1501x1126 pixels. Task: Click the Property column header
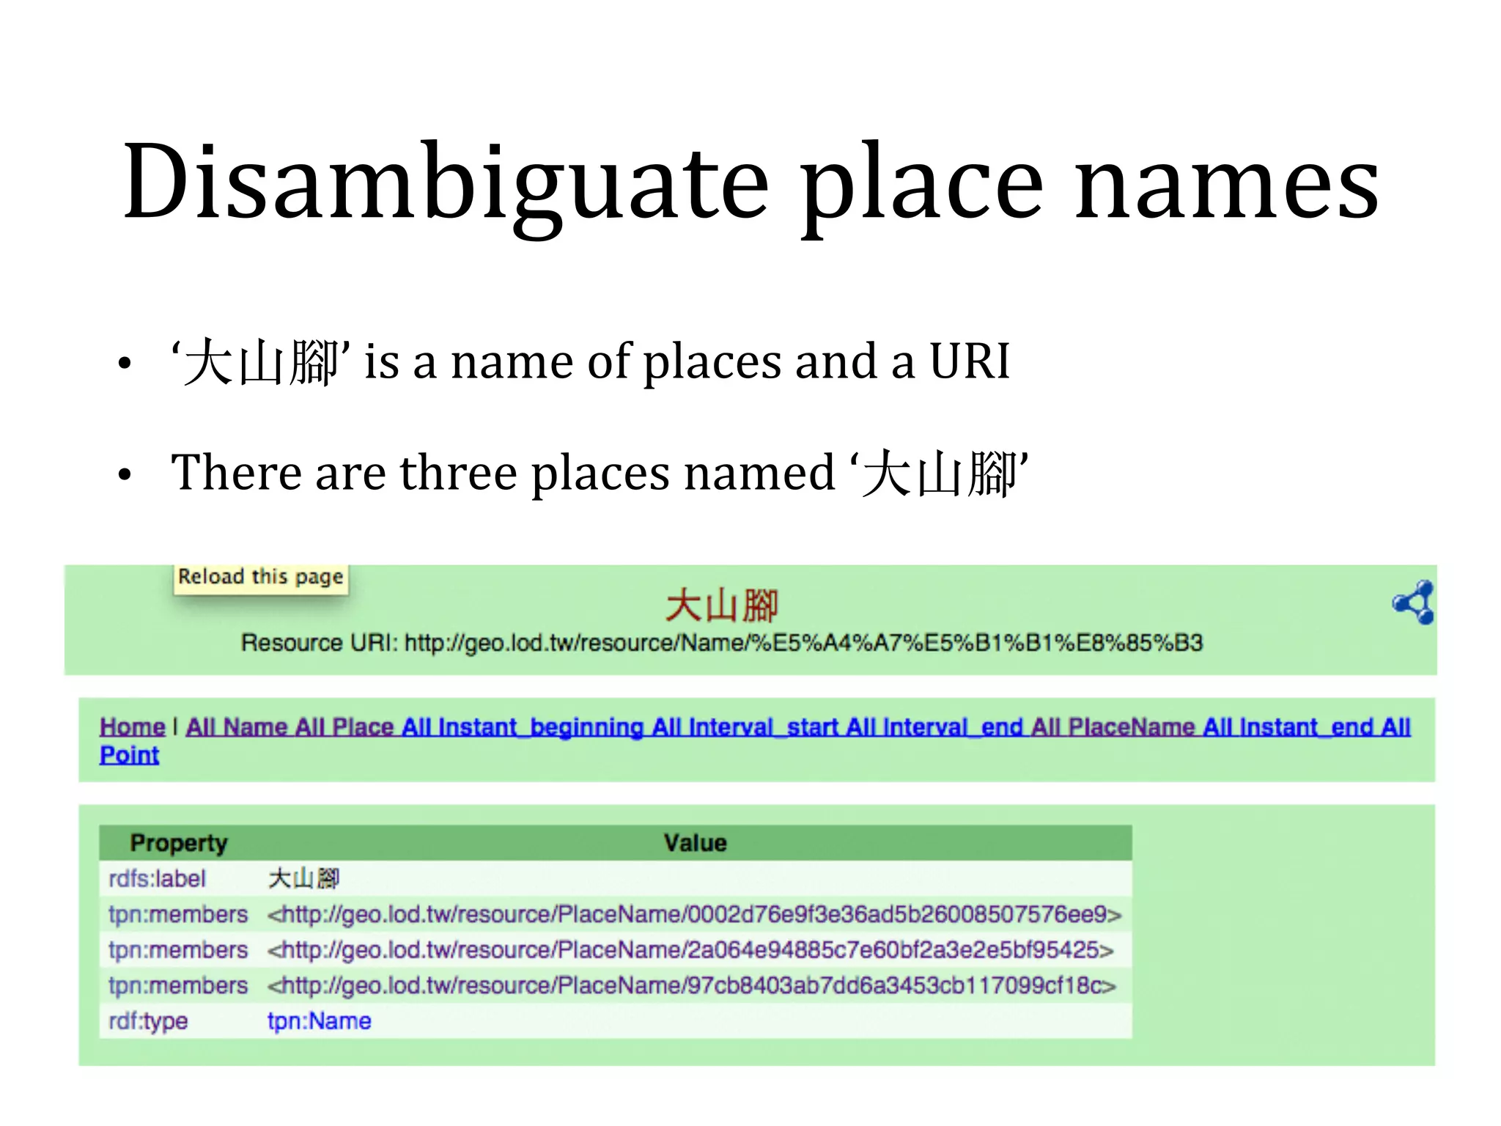coord(179,843)
